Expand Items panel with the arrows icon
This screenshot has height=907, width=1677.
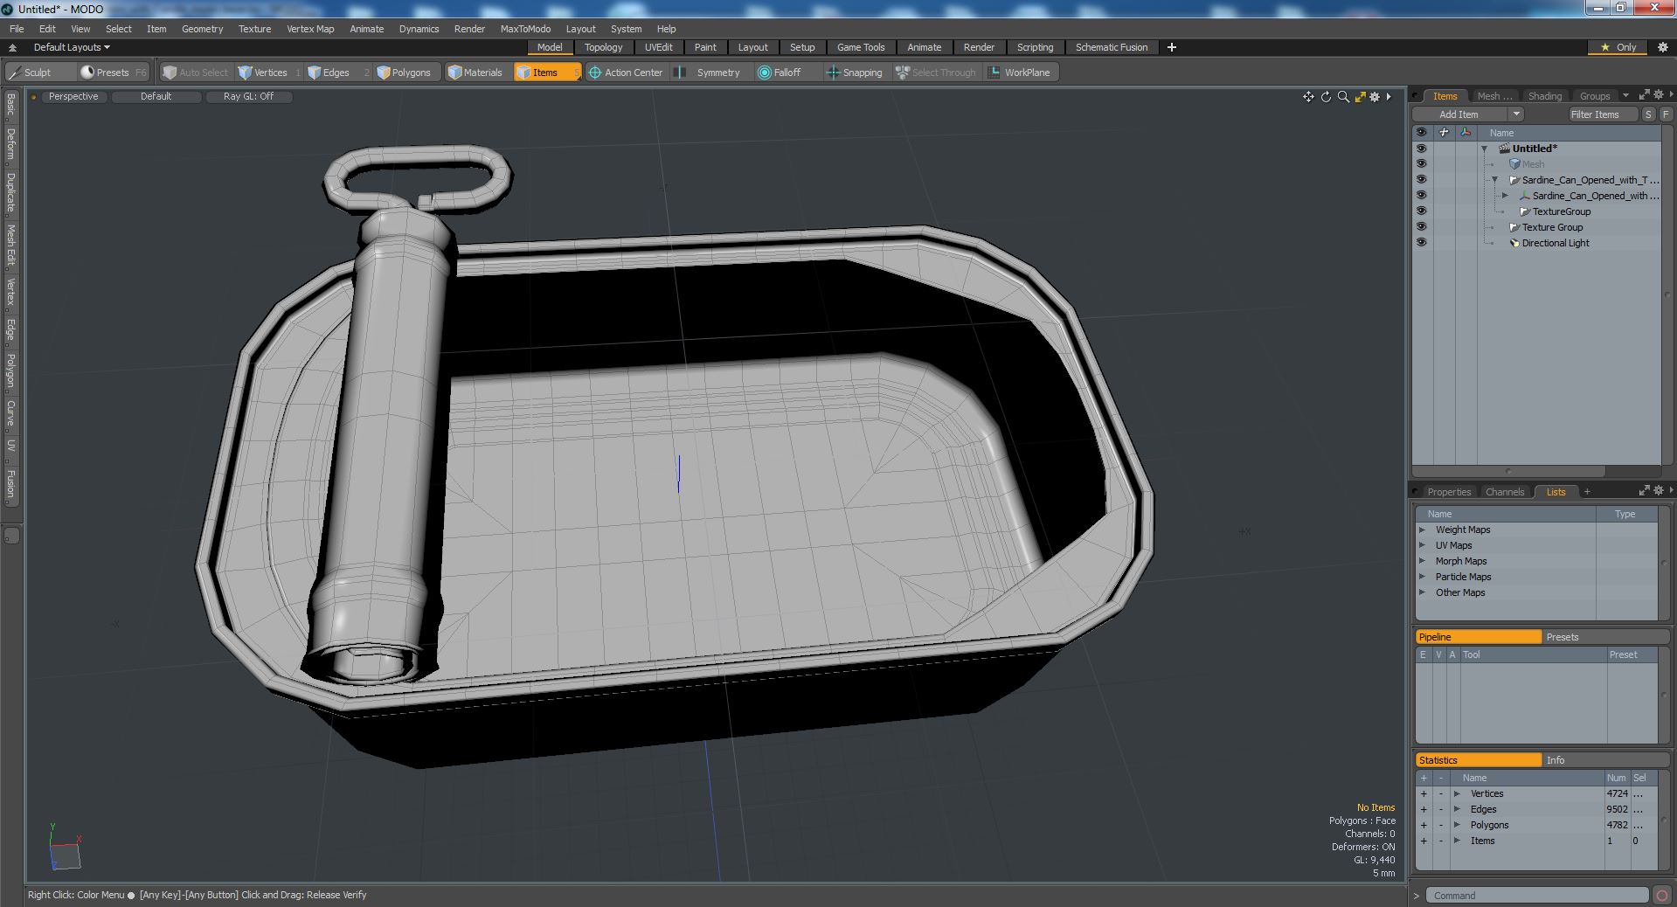[1644, 94]
